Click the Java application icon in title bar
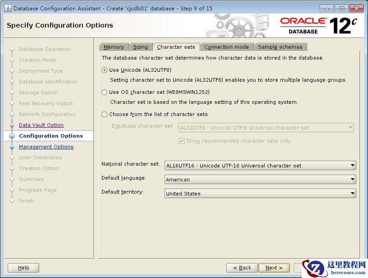The height and width of the screenshot is (278, 368). tap(8, 8)
